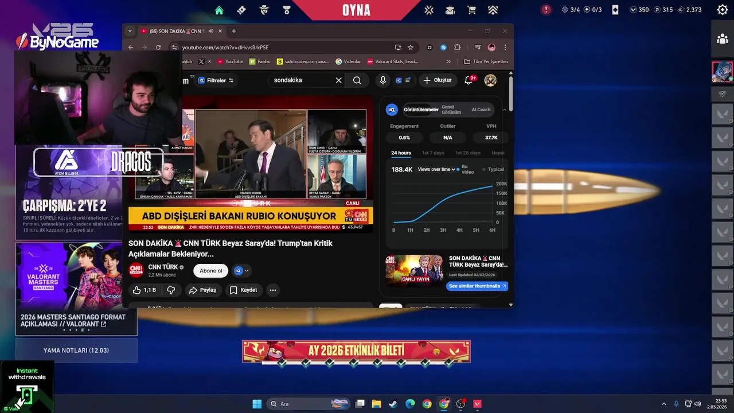Open Chrome profile avatar
The height and width of the screenshot is (413, 734).
[x=491, y=48]
